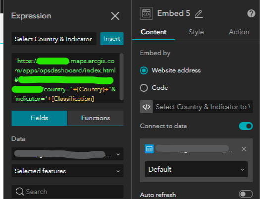Click the Embed by label
The image size is (260, 199).
coord(155,53)
